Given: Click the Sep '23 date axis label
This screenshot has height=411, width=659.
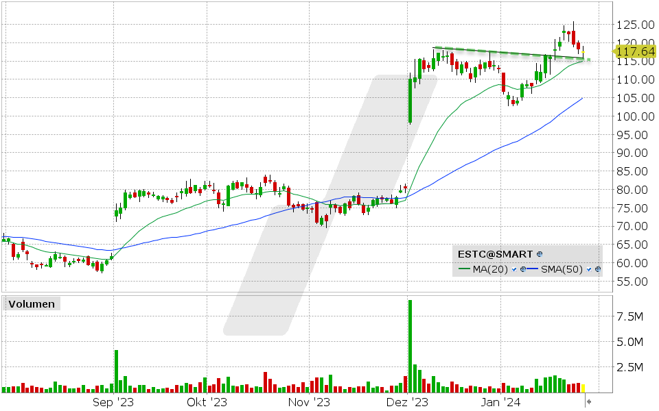Looking at the screenshot, I should (115, 401).
